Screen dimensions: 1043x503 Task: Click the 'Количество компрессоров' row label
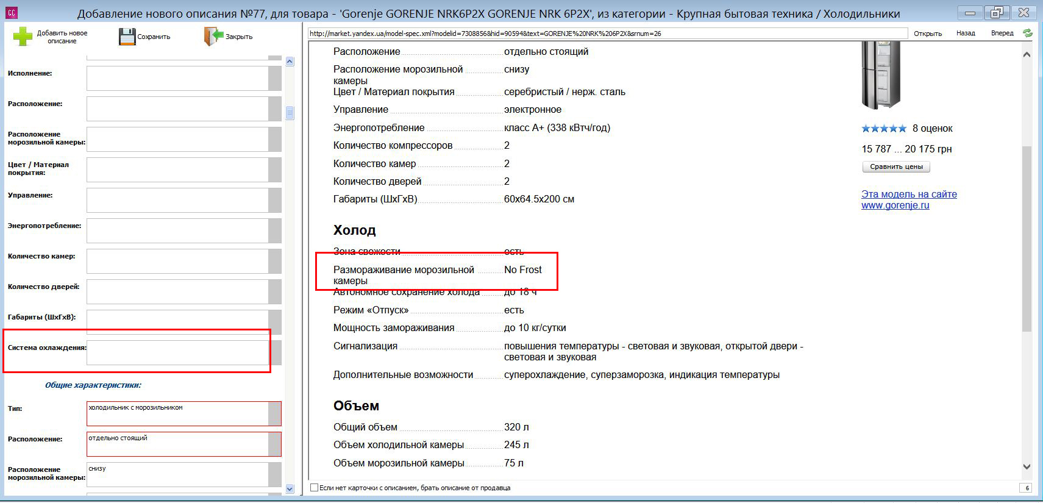point(393,146)
